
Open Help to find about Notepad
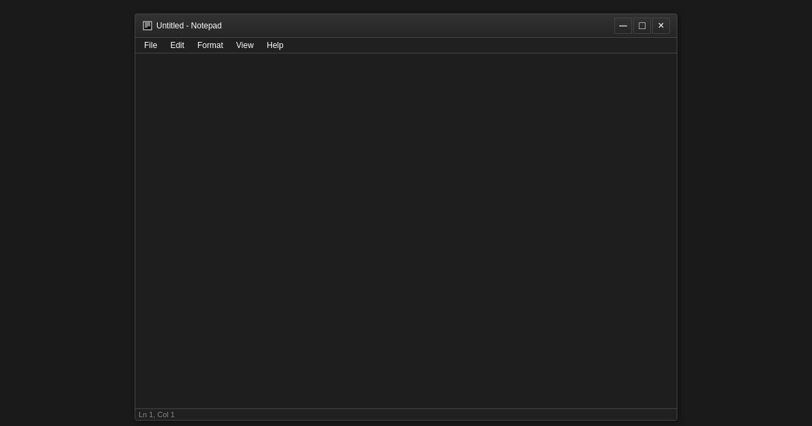(275, 45)
